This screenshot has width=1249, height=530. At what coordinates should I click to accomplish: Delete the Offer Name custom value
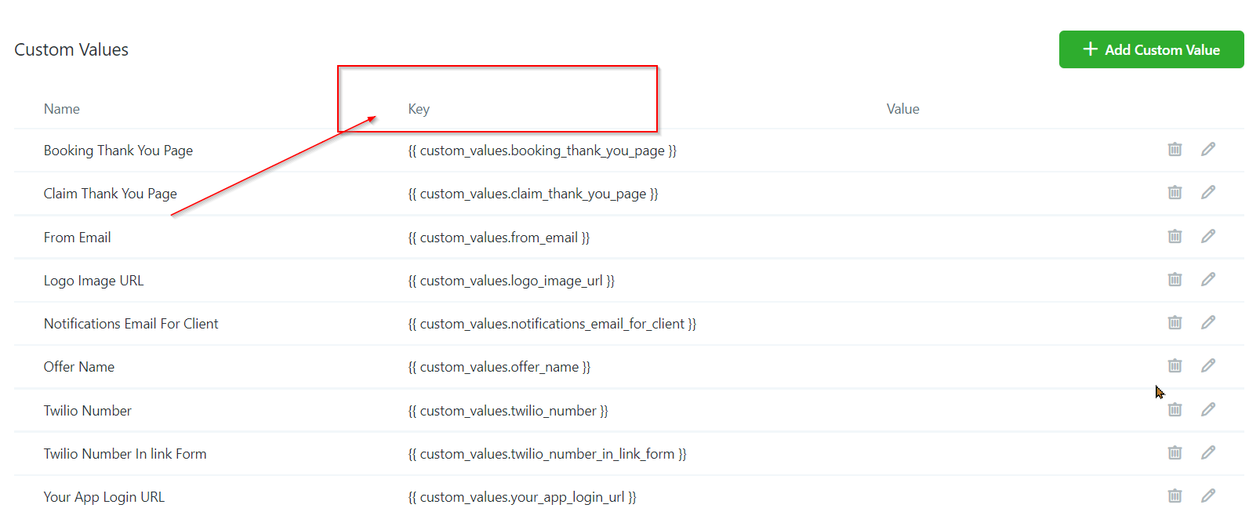point(1175,365)
